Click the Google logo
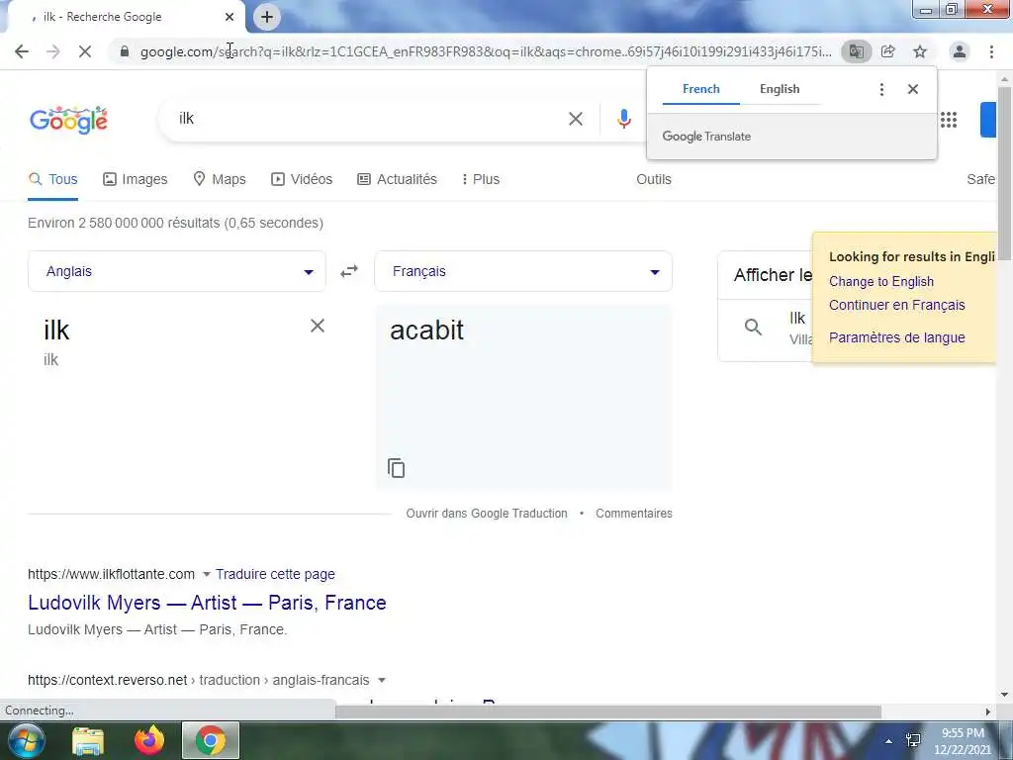1013x760 pixels. [68, 120]
